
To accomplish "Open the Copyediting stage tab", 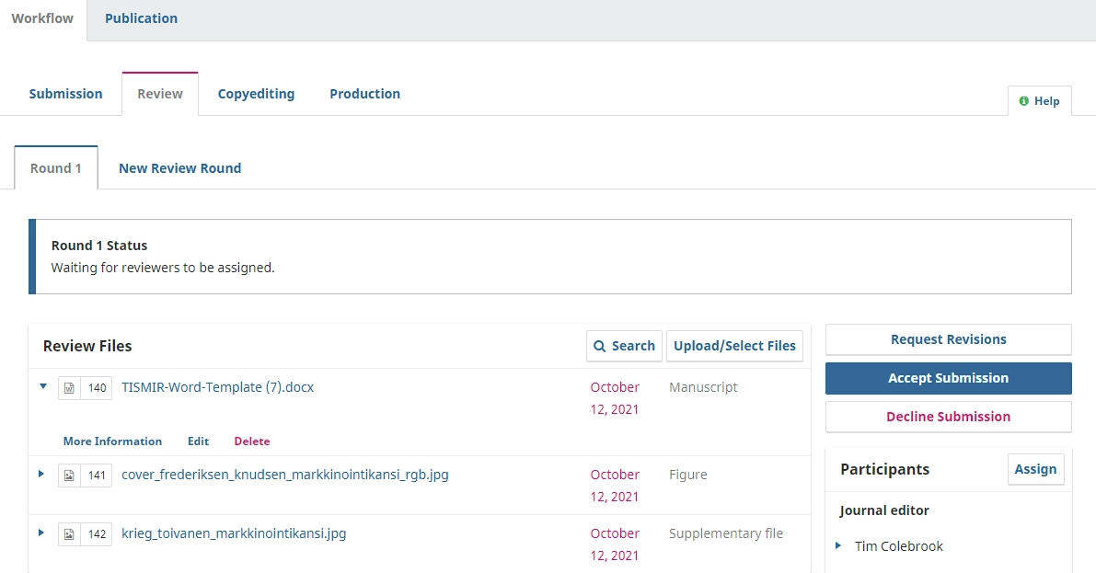I will [256, 94].
